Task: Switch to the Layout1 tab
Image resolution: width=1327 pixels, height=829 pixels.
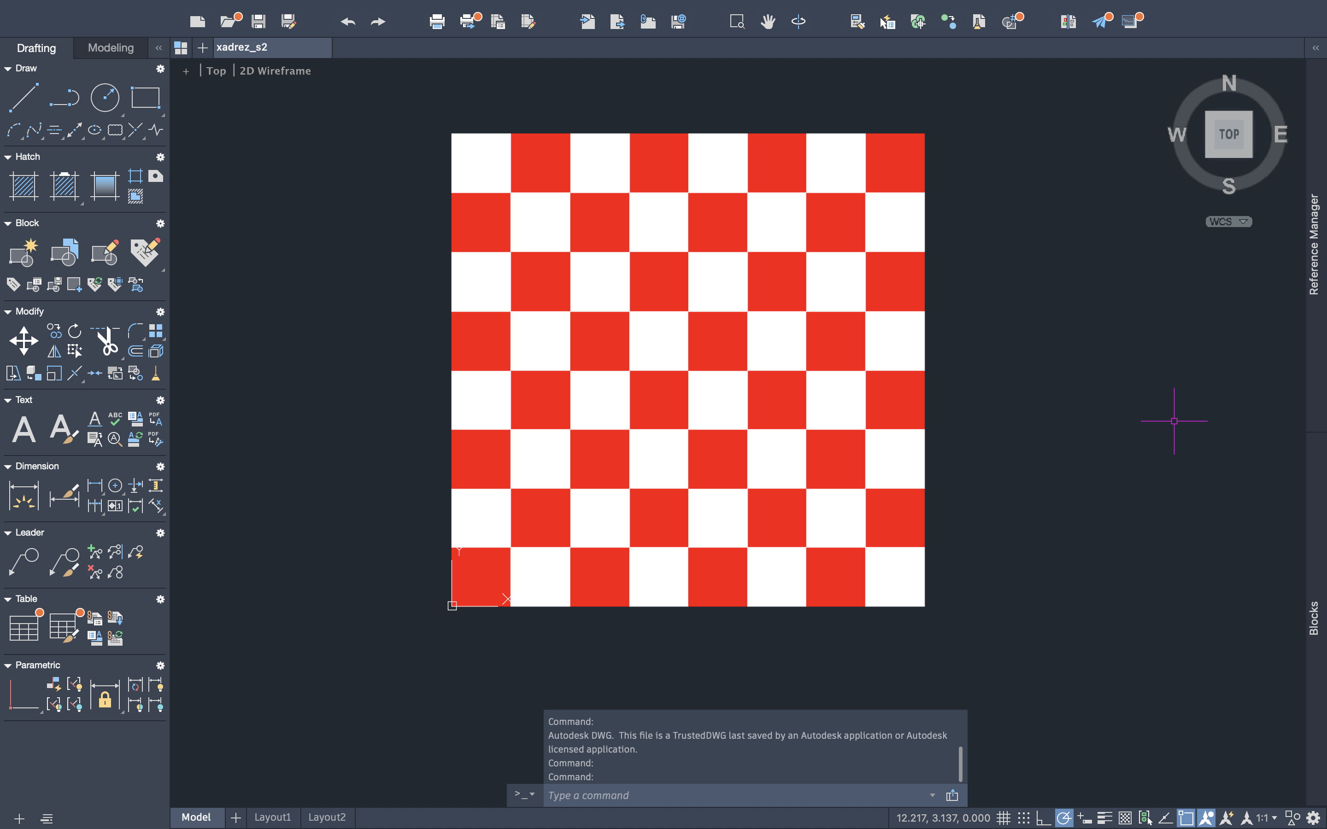Action: click(272, 817)
